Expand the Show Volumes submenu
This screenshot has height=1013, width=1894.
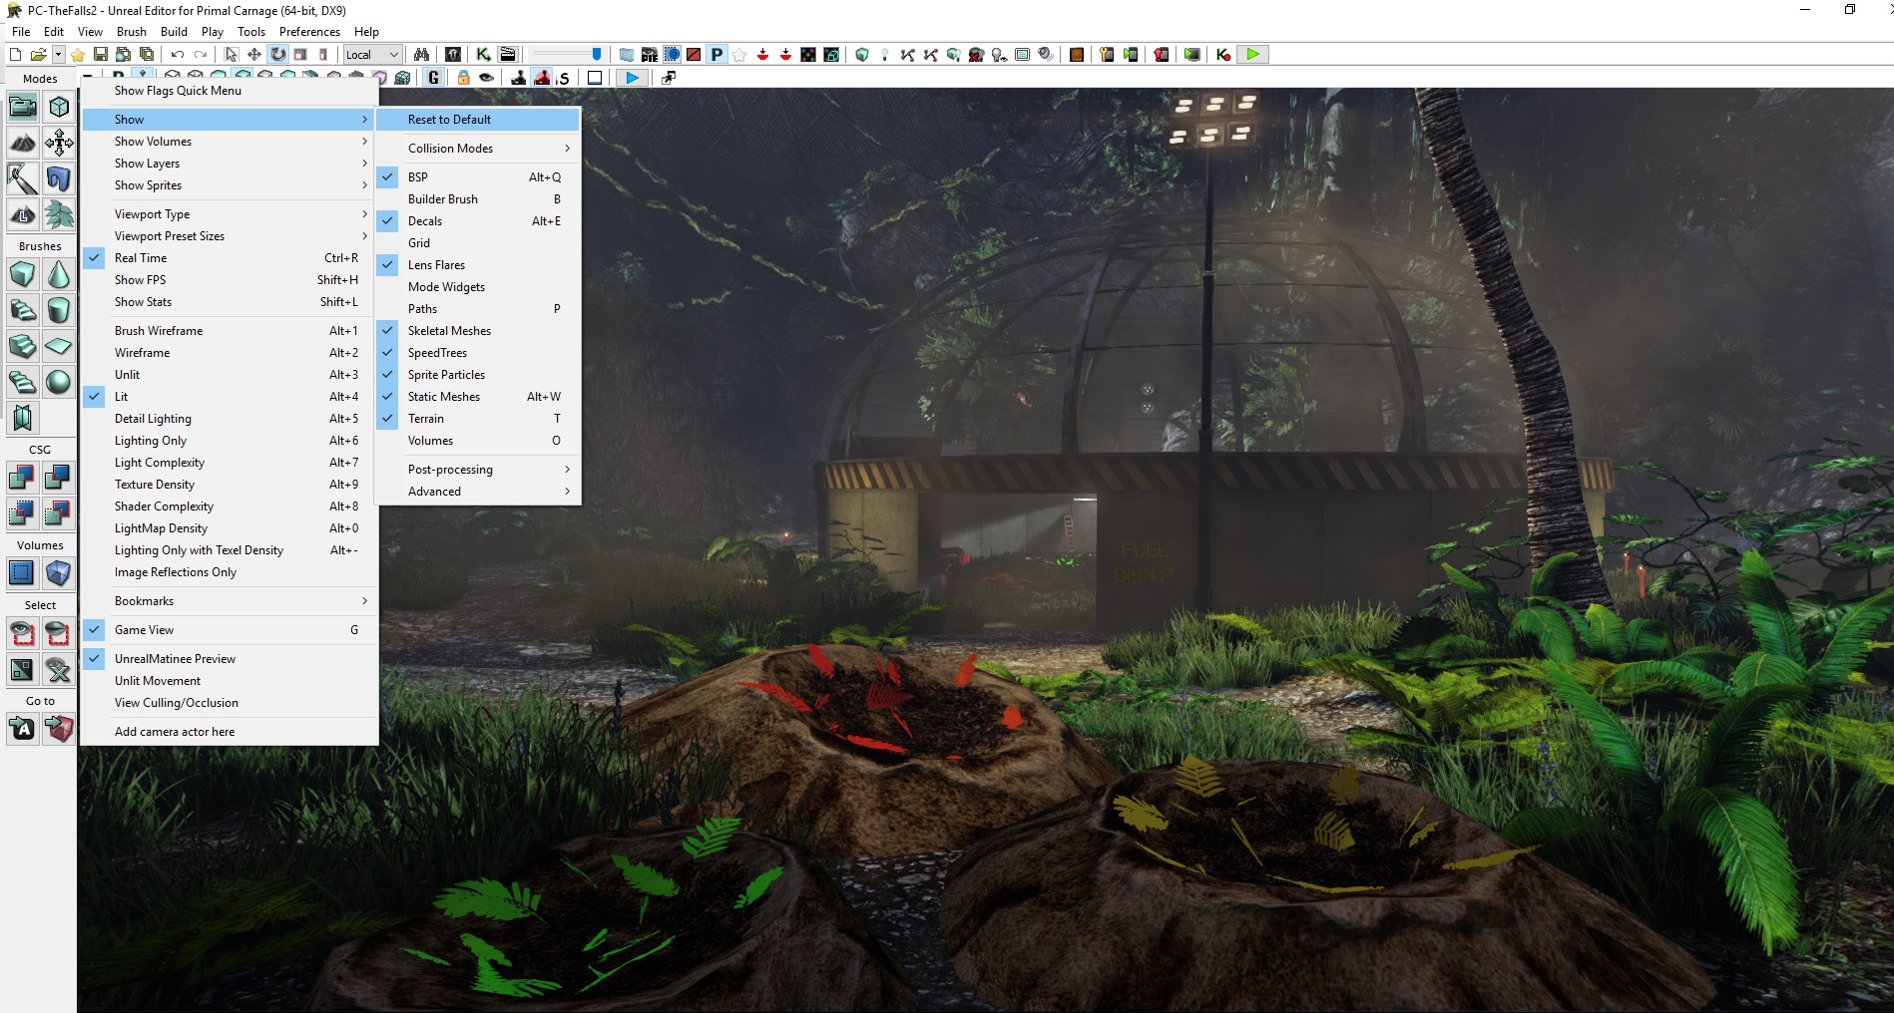pos(230,142)
